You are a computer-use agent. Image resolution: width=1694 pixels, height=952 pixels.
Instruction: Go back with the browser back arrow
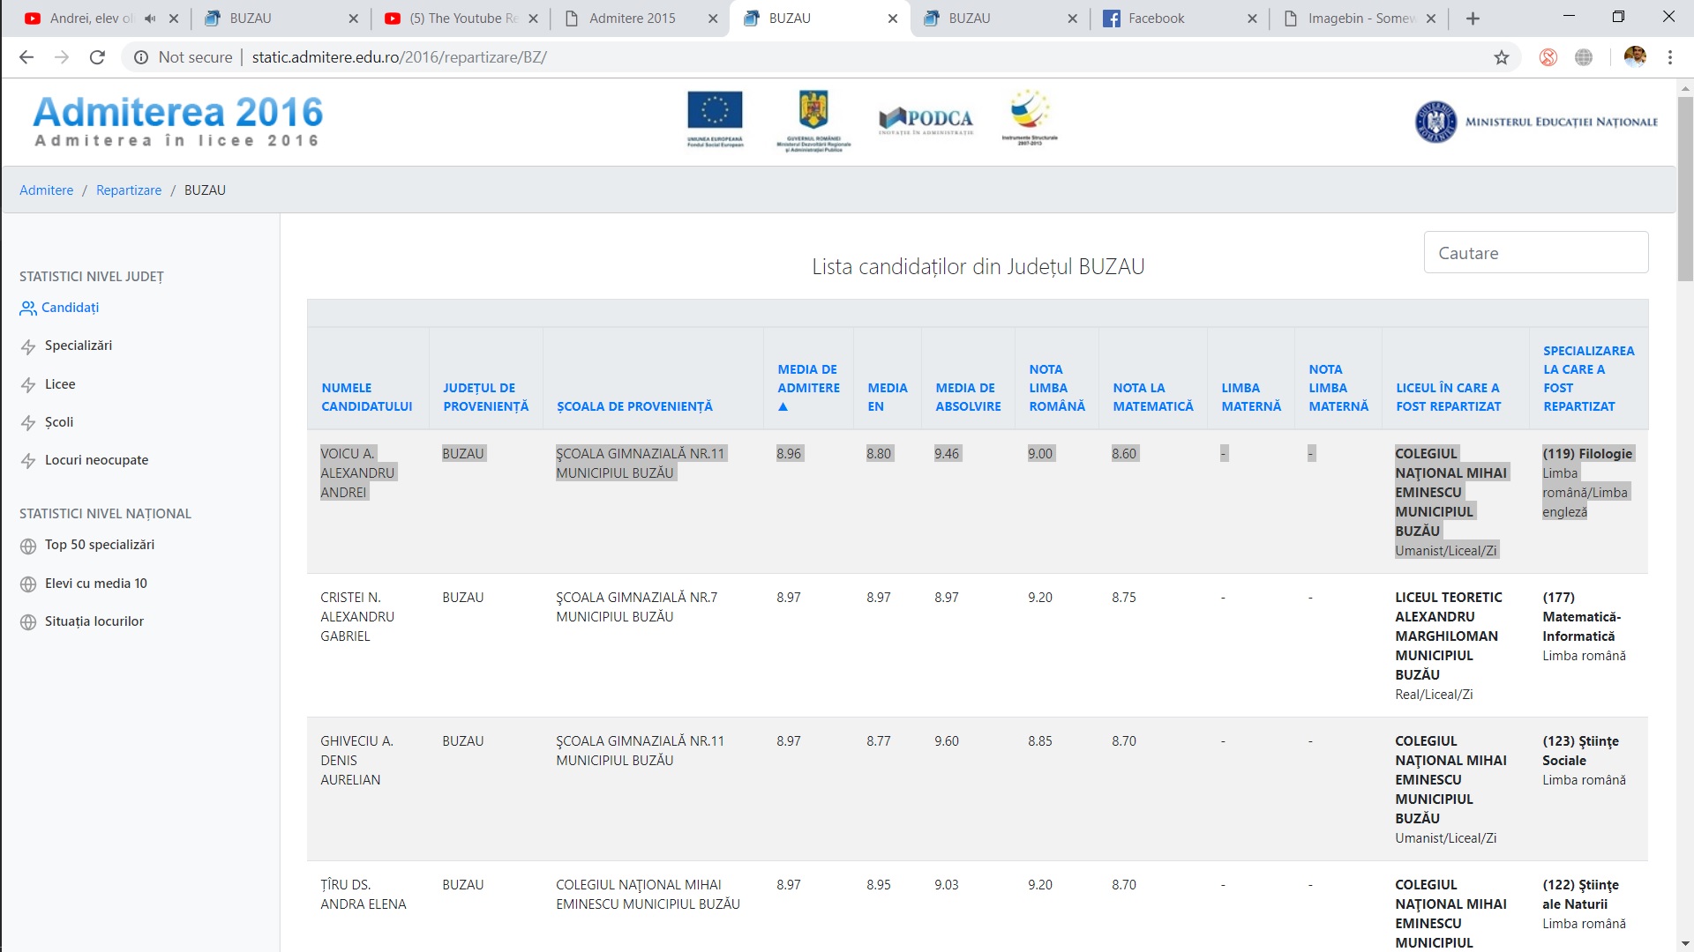tap(26, 57)
